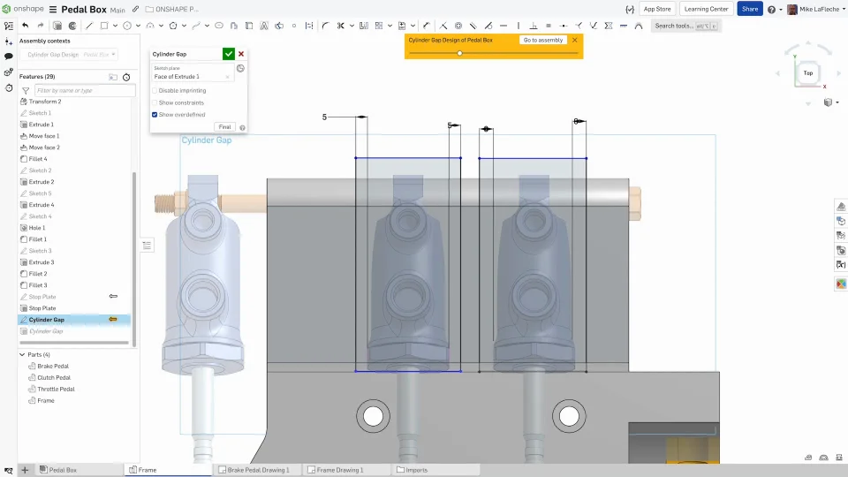Image resolution: width=848 pixels, height=477 pixels.
Task: Click the in-context slider in yellow banner
Action: point(459,53)
